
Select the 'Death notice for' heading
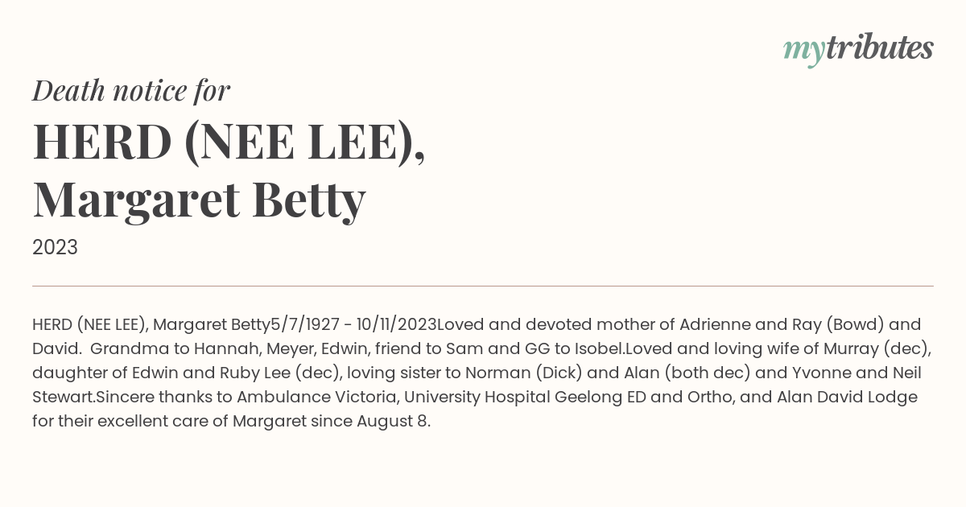point(131,91)
